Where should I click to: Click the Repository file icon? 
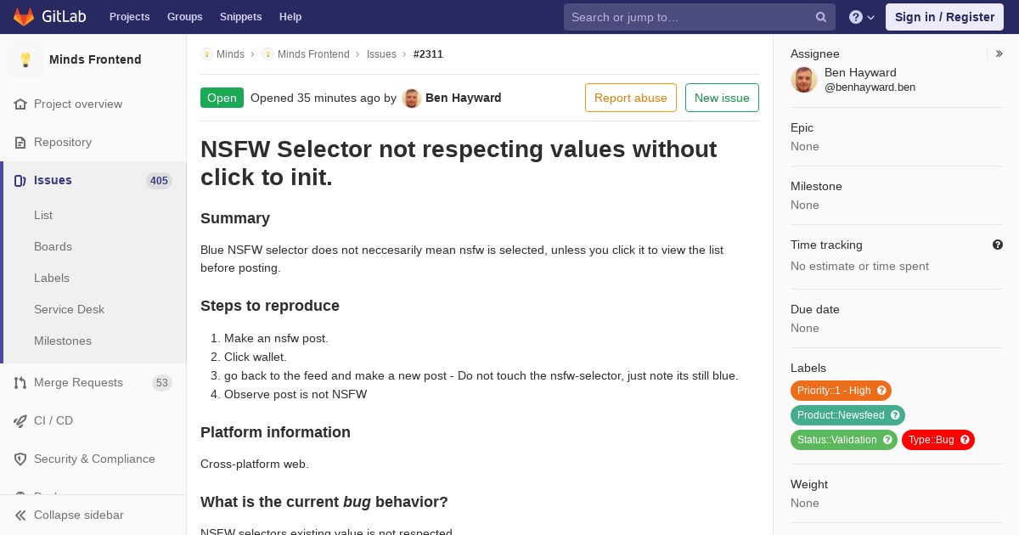point(20,142)
